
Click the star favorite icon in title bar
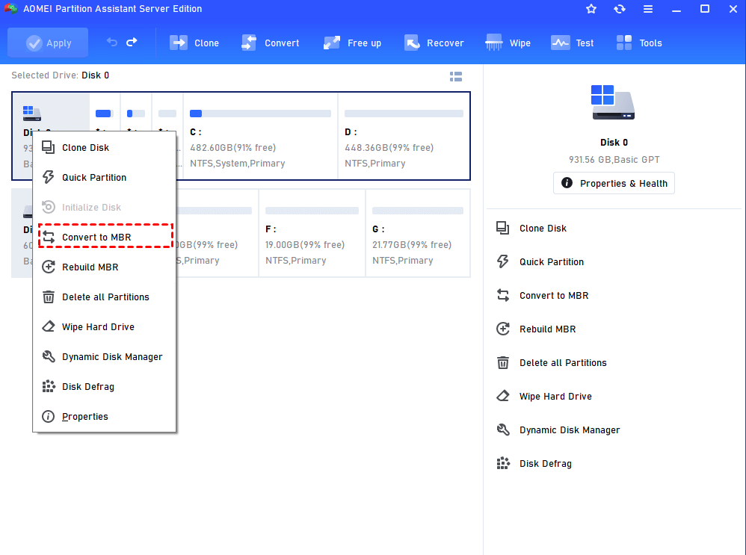click(591, 9)
